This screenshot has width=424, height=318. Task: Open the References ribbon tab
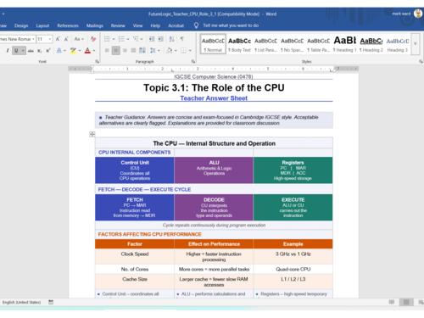(x=68, y=25)
